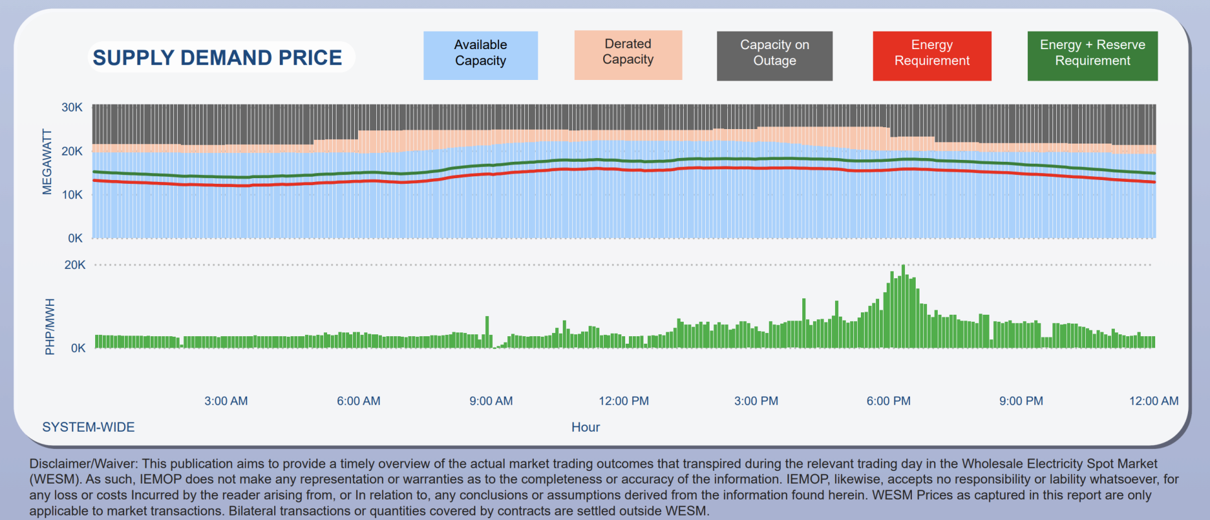Screen dimensions: 1210x520
Task: Click the 12:00 PM time label
Action: [x=623, y=401]
